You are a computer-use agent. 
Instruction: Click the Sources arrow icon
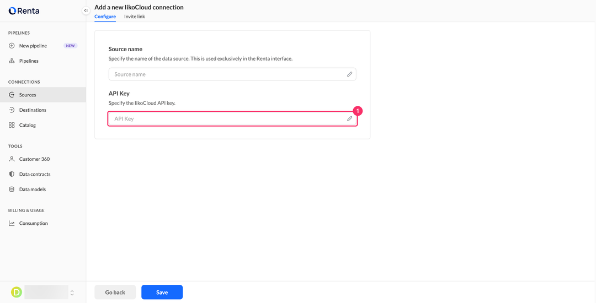point(12,95)
